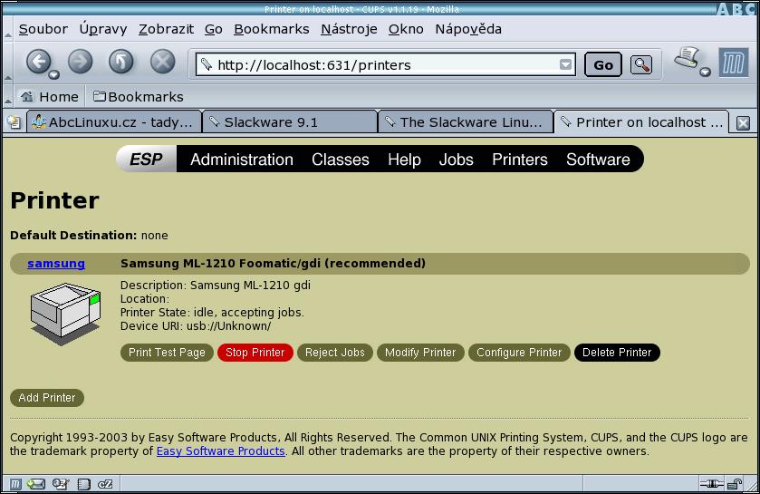The height and width of the screenshot is (494, 760).
Task: Click the Samsung printer image
Action: point(65,315)
